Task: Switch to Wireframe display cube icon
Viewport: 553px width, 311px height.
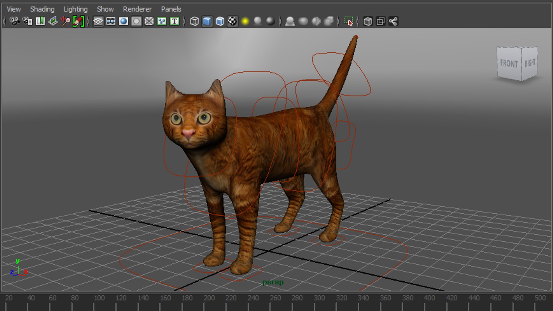Action: [x=195, y=21]
